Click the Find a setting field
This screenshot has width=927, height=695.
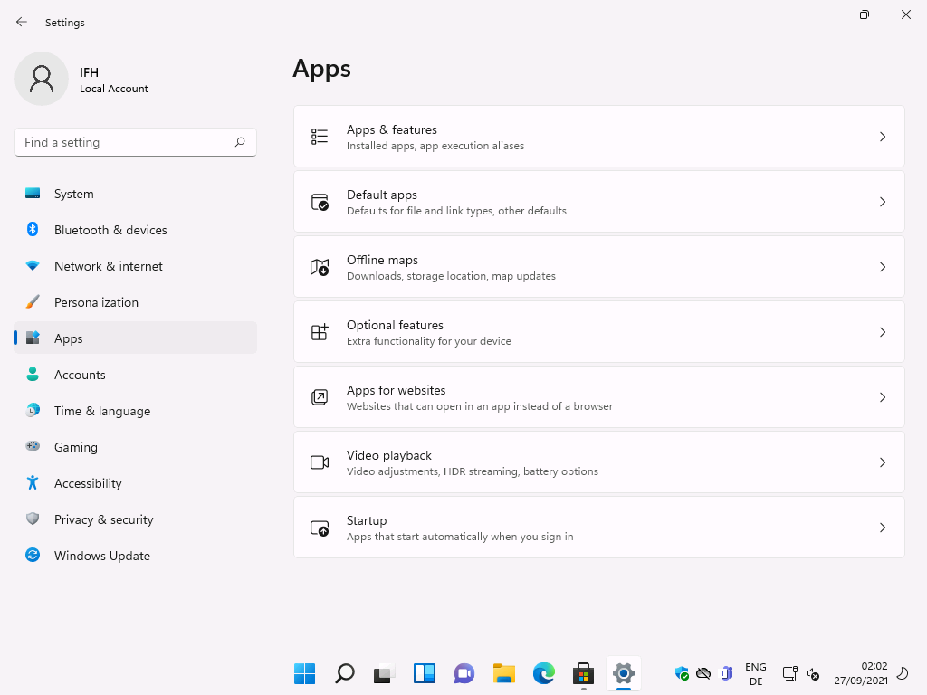[x=136, y=142]
